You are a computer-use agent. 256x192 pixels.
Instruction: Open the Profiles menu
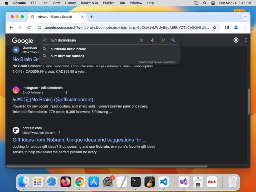pos(108,3)
